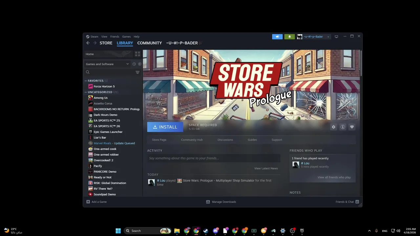Open advanced filter options icon
The width and height of the screenshot is (420, 236).
coord(137,72)
